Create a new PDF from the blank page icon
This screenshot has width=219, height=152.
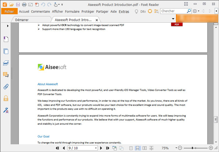[x=37, y=5]
